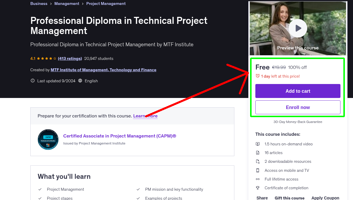Image resolution: width=353 pixels, height=200 pixels.
Task: Click the 4.1 rating number
Action: coord(33,58)
